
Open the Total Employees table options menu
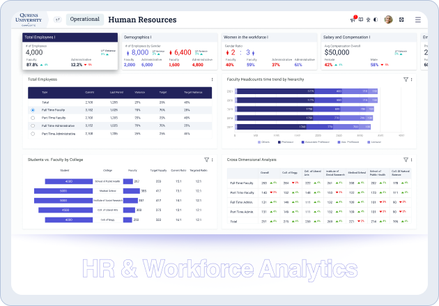(x=212, y=79)
